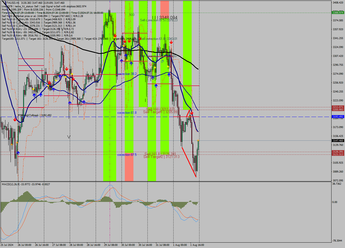
Task: Select the hollow blue arrow near 30 Jul 16:00
Action: click(x=163, y=62)
